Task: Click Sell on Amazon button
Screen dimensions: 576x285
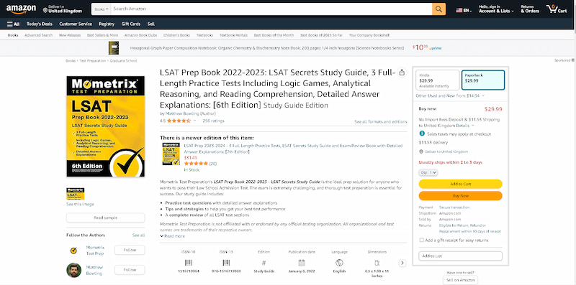Action: (x=460, y=280)
